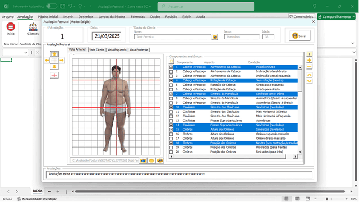Move the item up with the yellow chevron
This screenshot has width=359, height=202.
click(309, 75)
